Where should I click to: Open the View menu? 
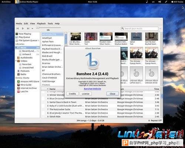click(x=33, y=23)
